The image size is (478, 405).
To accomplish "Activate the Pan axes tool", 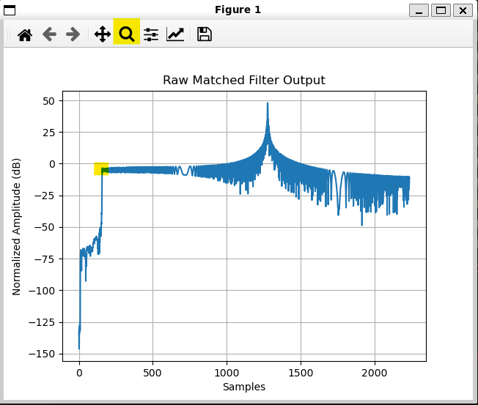I will click(x=103, y=34).
